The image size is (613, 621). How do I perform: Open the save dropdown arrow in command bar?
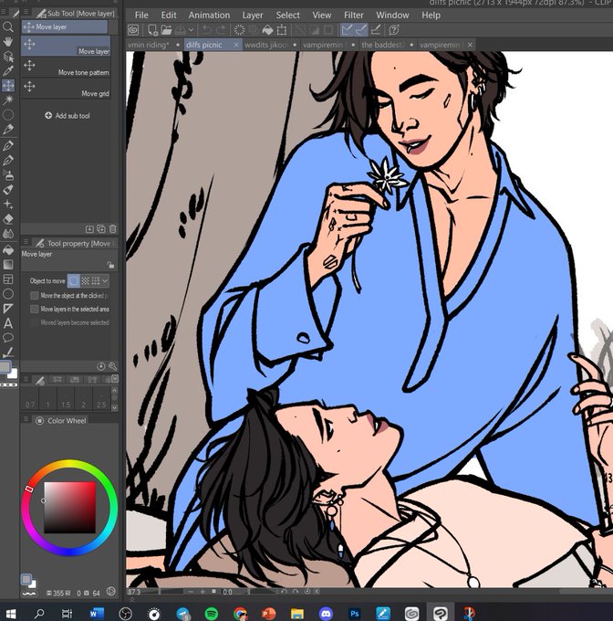coord(191,30)
